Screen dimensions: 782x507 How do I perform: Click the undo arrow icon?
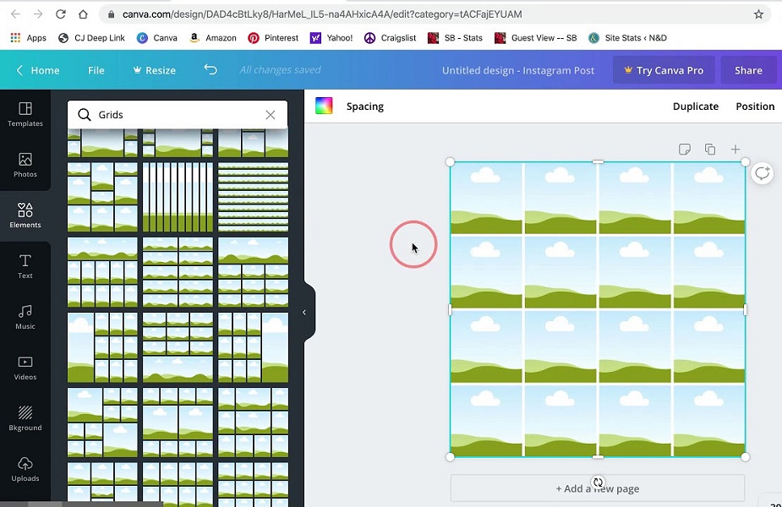click(x=211, y=70)
